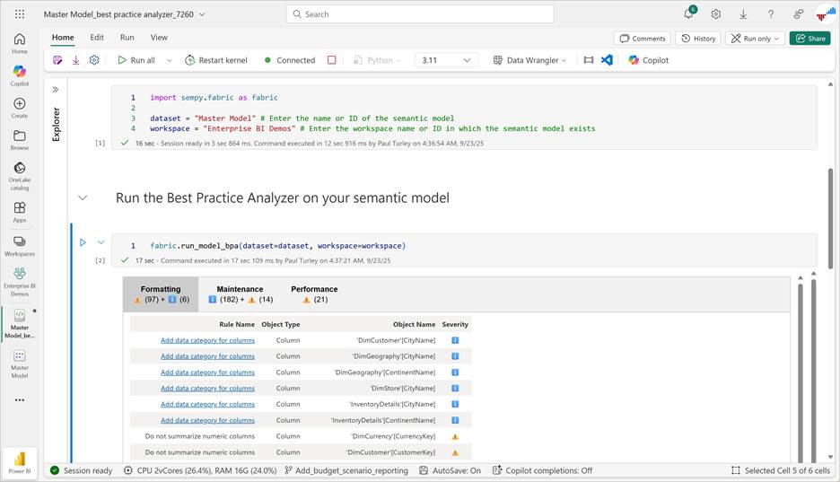The height and width of the screenshot is (482, 840).
Task: Click the feedback icon in header
Action: [798, 14]
